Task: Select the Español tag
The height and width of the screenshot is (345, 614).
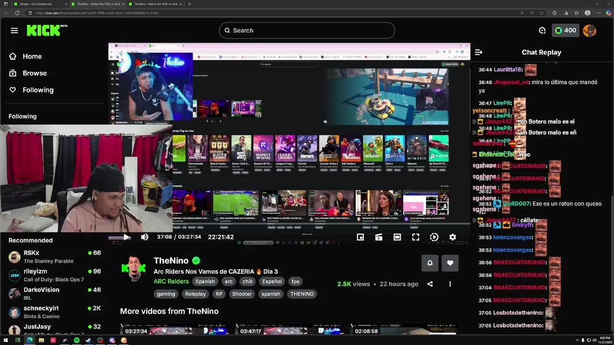Action: pos(272,282)
